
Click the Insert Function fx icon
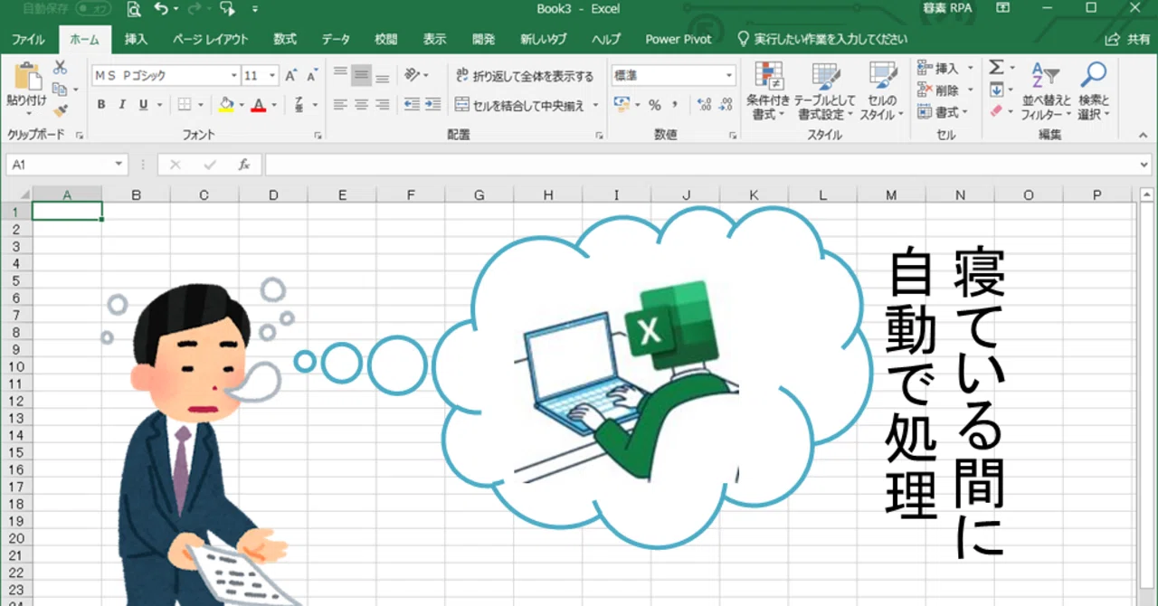click(x=244, y=165)
